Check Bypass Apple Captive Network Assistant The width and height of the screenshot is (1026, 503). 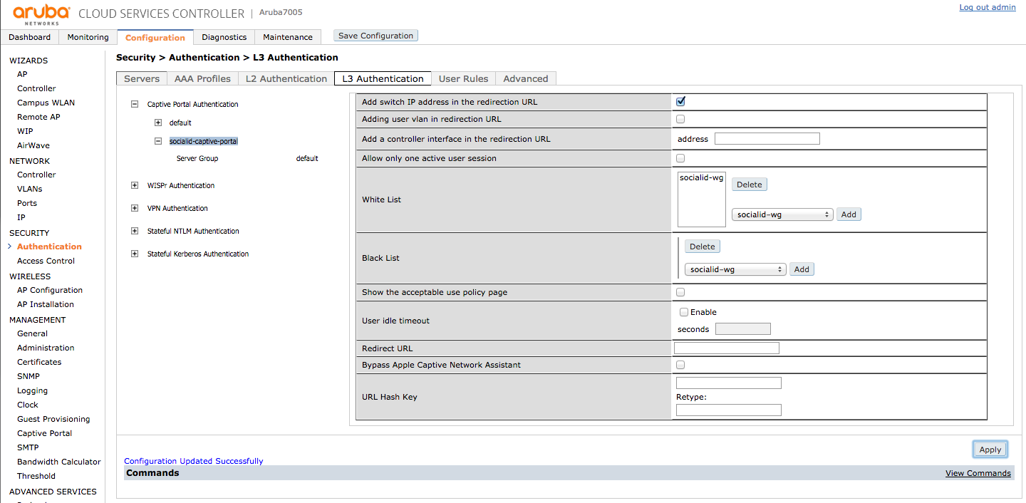click(x=680, y=365)
